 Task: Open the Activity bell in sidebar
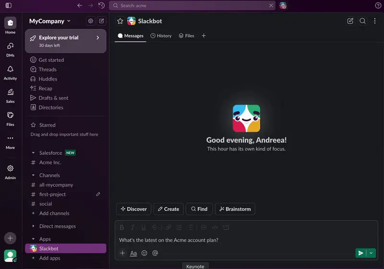coord(10,70)
